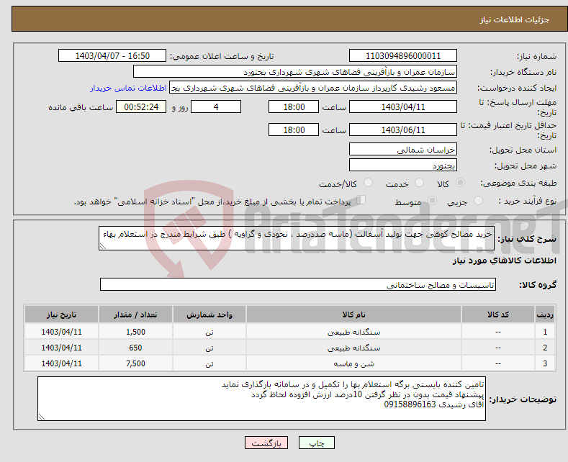Click the تعداد / مقدار column header
This screenshot has height=462, width=568.
point(135,314)
